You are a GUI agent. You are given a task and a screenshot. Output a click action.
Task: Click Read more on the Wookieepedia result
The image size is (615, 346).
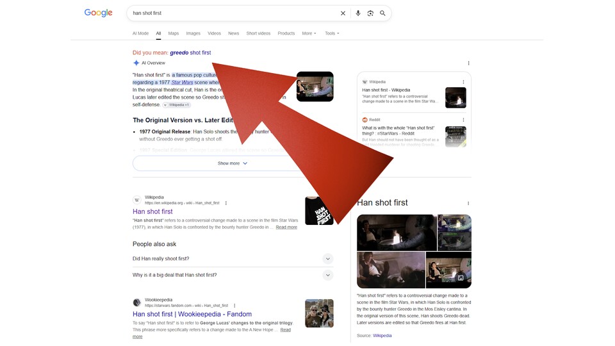(286, 330)
